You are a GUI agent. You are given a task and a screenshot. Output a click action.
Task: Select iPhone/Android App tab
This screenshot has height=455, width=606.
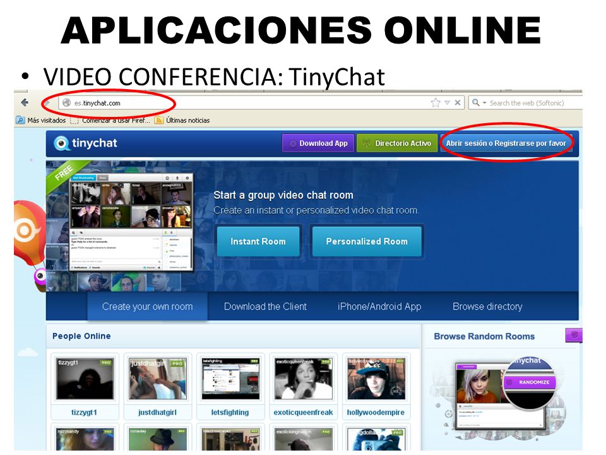point(379,306)
